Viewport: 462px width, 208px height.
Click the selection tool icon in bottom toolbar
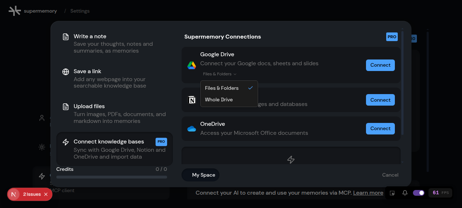[x=392, y=193]
